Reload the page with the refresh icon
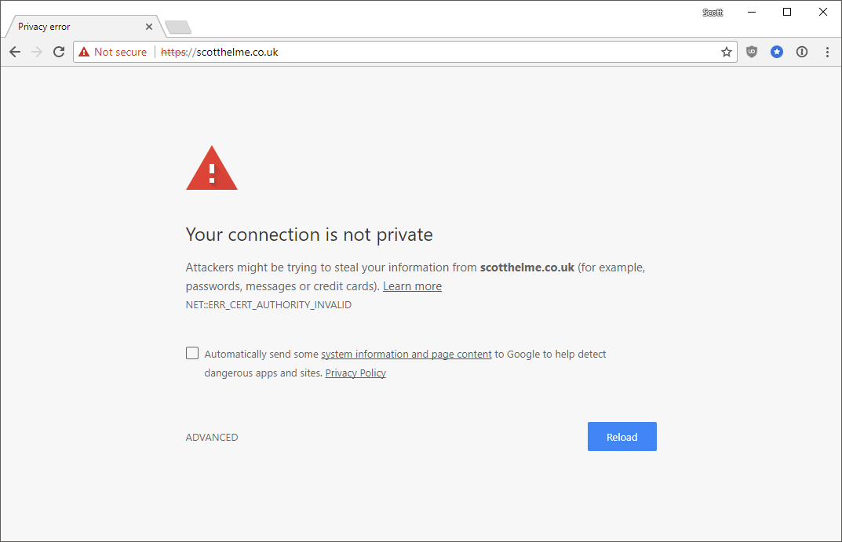The image size is (842, 542). click(x=59, y=52)
